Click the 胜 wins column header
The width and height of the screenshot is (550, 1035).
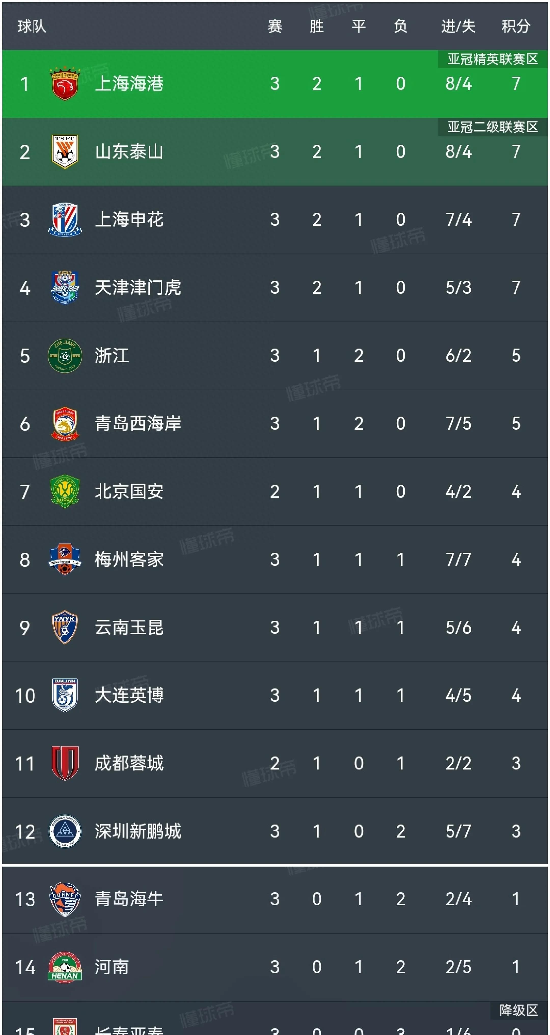pos(317,26)
